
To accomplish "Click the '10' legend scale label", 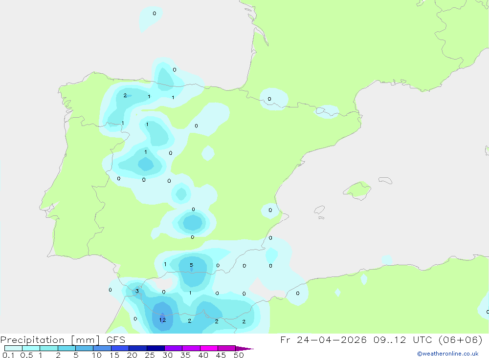I will tap(96, 355).
